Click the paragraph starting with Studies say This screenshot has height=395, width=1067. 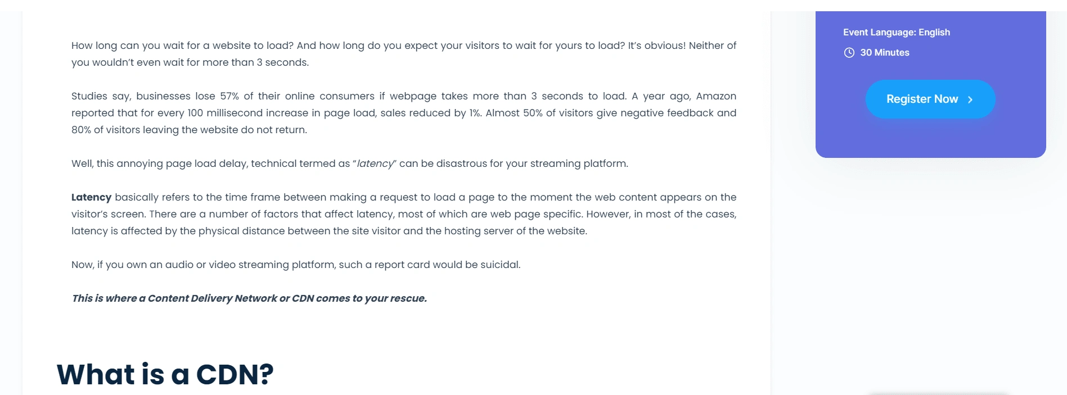pos(403,113)
